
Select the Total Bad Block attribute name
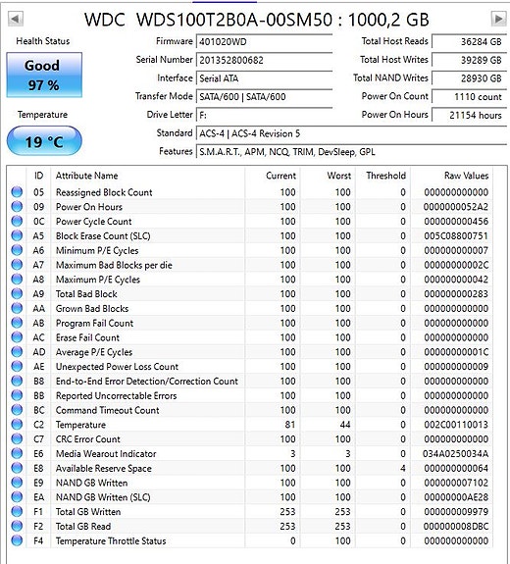click(x=86, y=294)
